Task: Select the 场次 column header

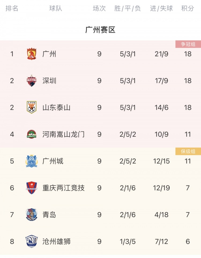Action: click(x=99, y=8)
